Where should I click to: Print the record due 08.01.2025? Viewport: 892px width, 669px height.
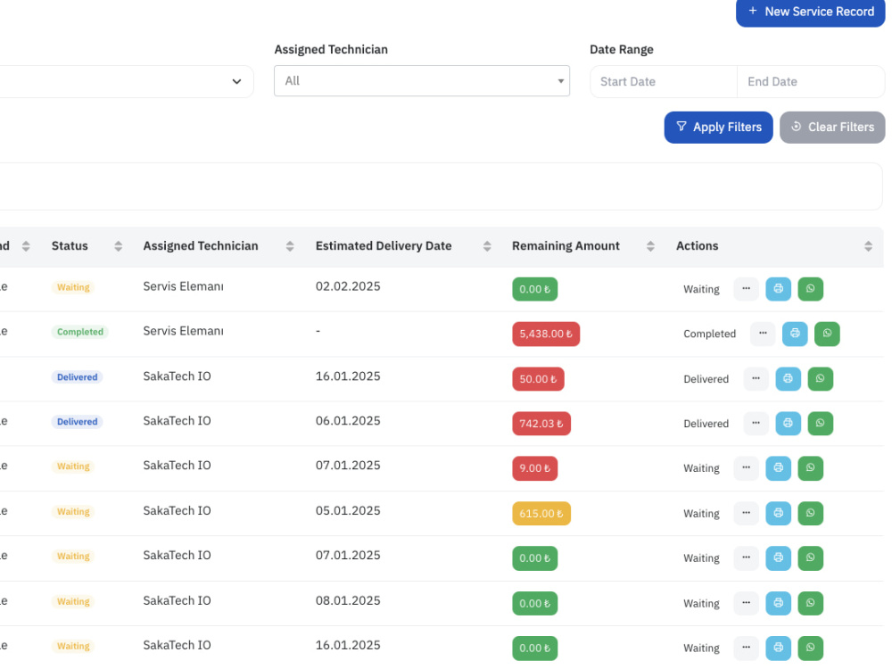pyautogui.click(x=778, y=603)
